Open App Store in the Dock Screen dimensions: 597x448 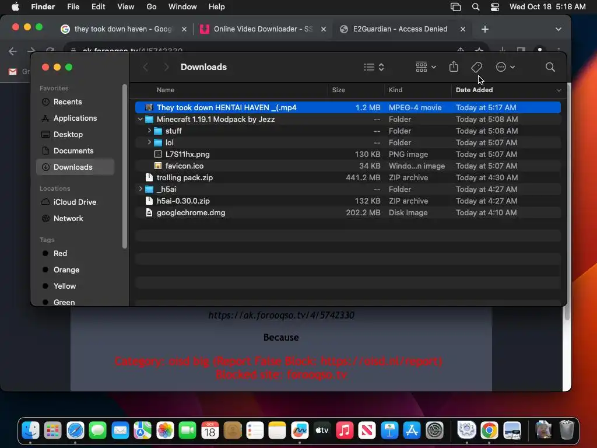tap(412, 430)
